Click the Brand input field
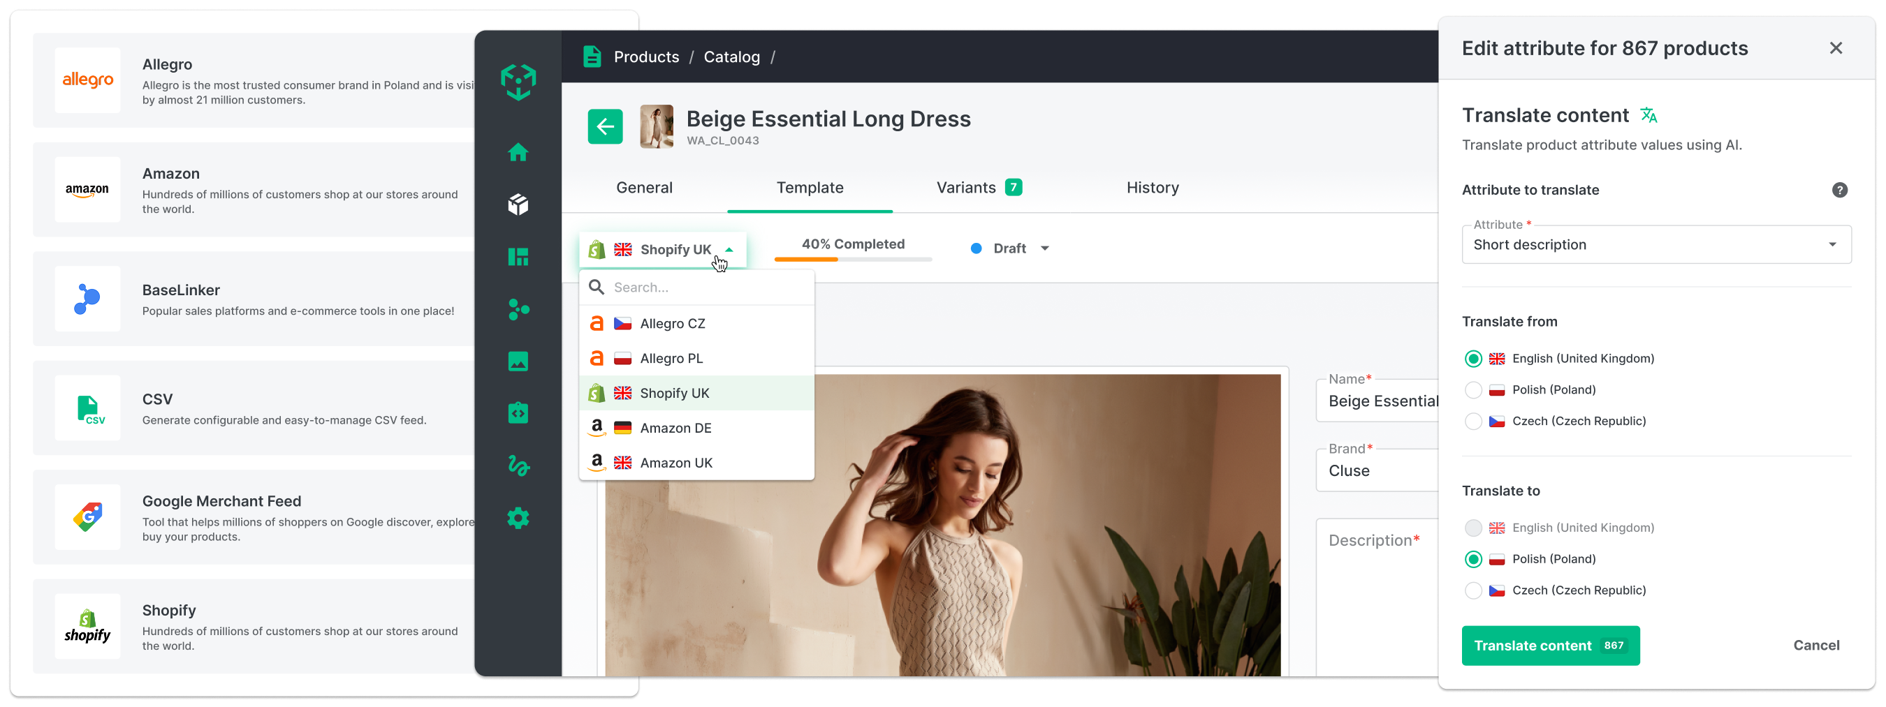 point(1377,470)
